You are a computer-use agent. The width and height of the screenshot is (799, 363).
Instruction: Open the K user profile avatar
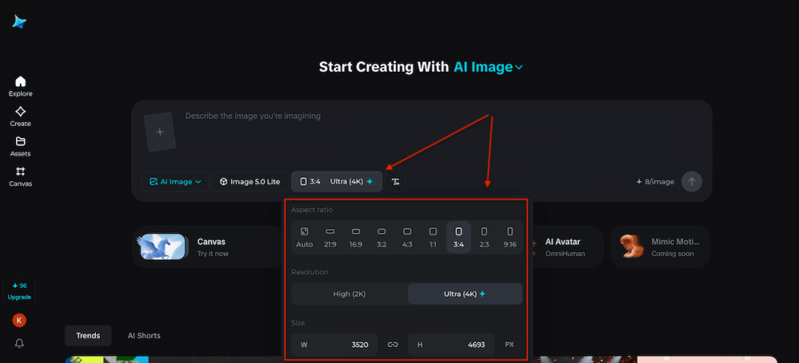point(19,320)
